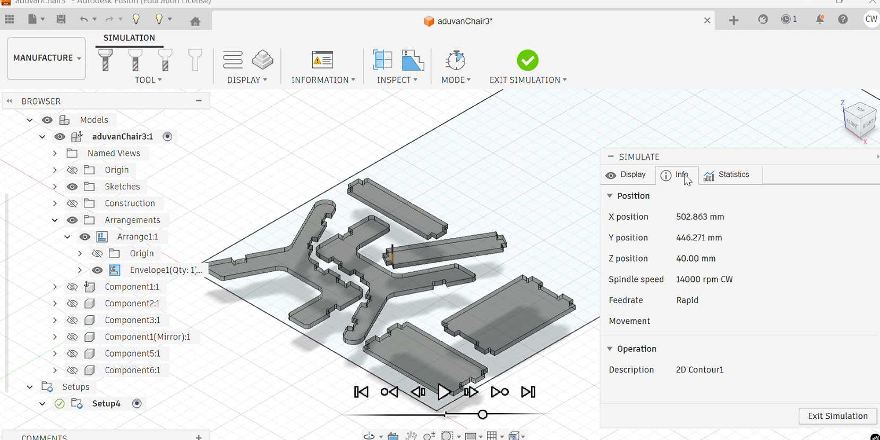
Task: Expand the Named Views folder
Action: [x=55, y=153]
